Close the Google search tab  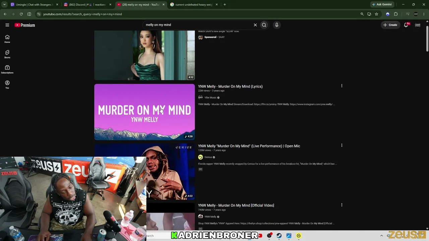217,5
